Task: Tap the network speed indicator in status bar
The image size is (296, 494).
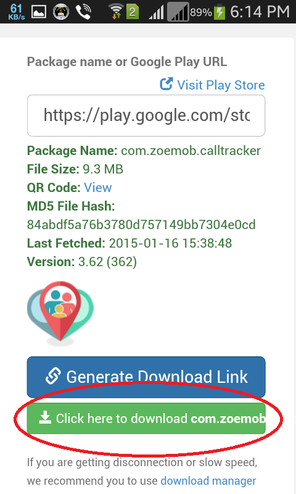Action: point(17,12)
